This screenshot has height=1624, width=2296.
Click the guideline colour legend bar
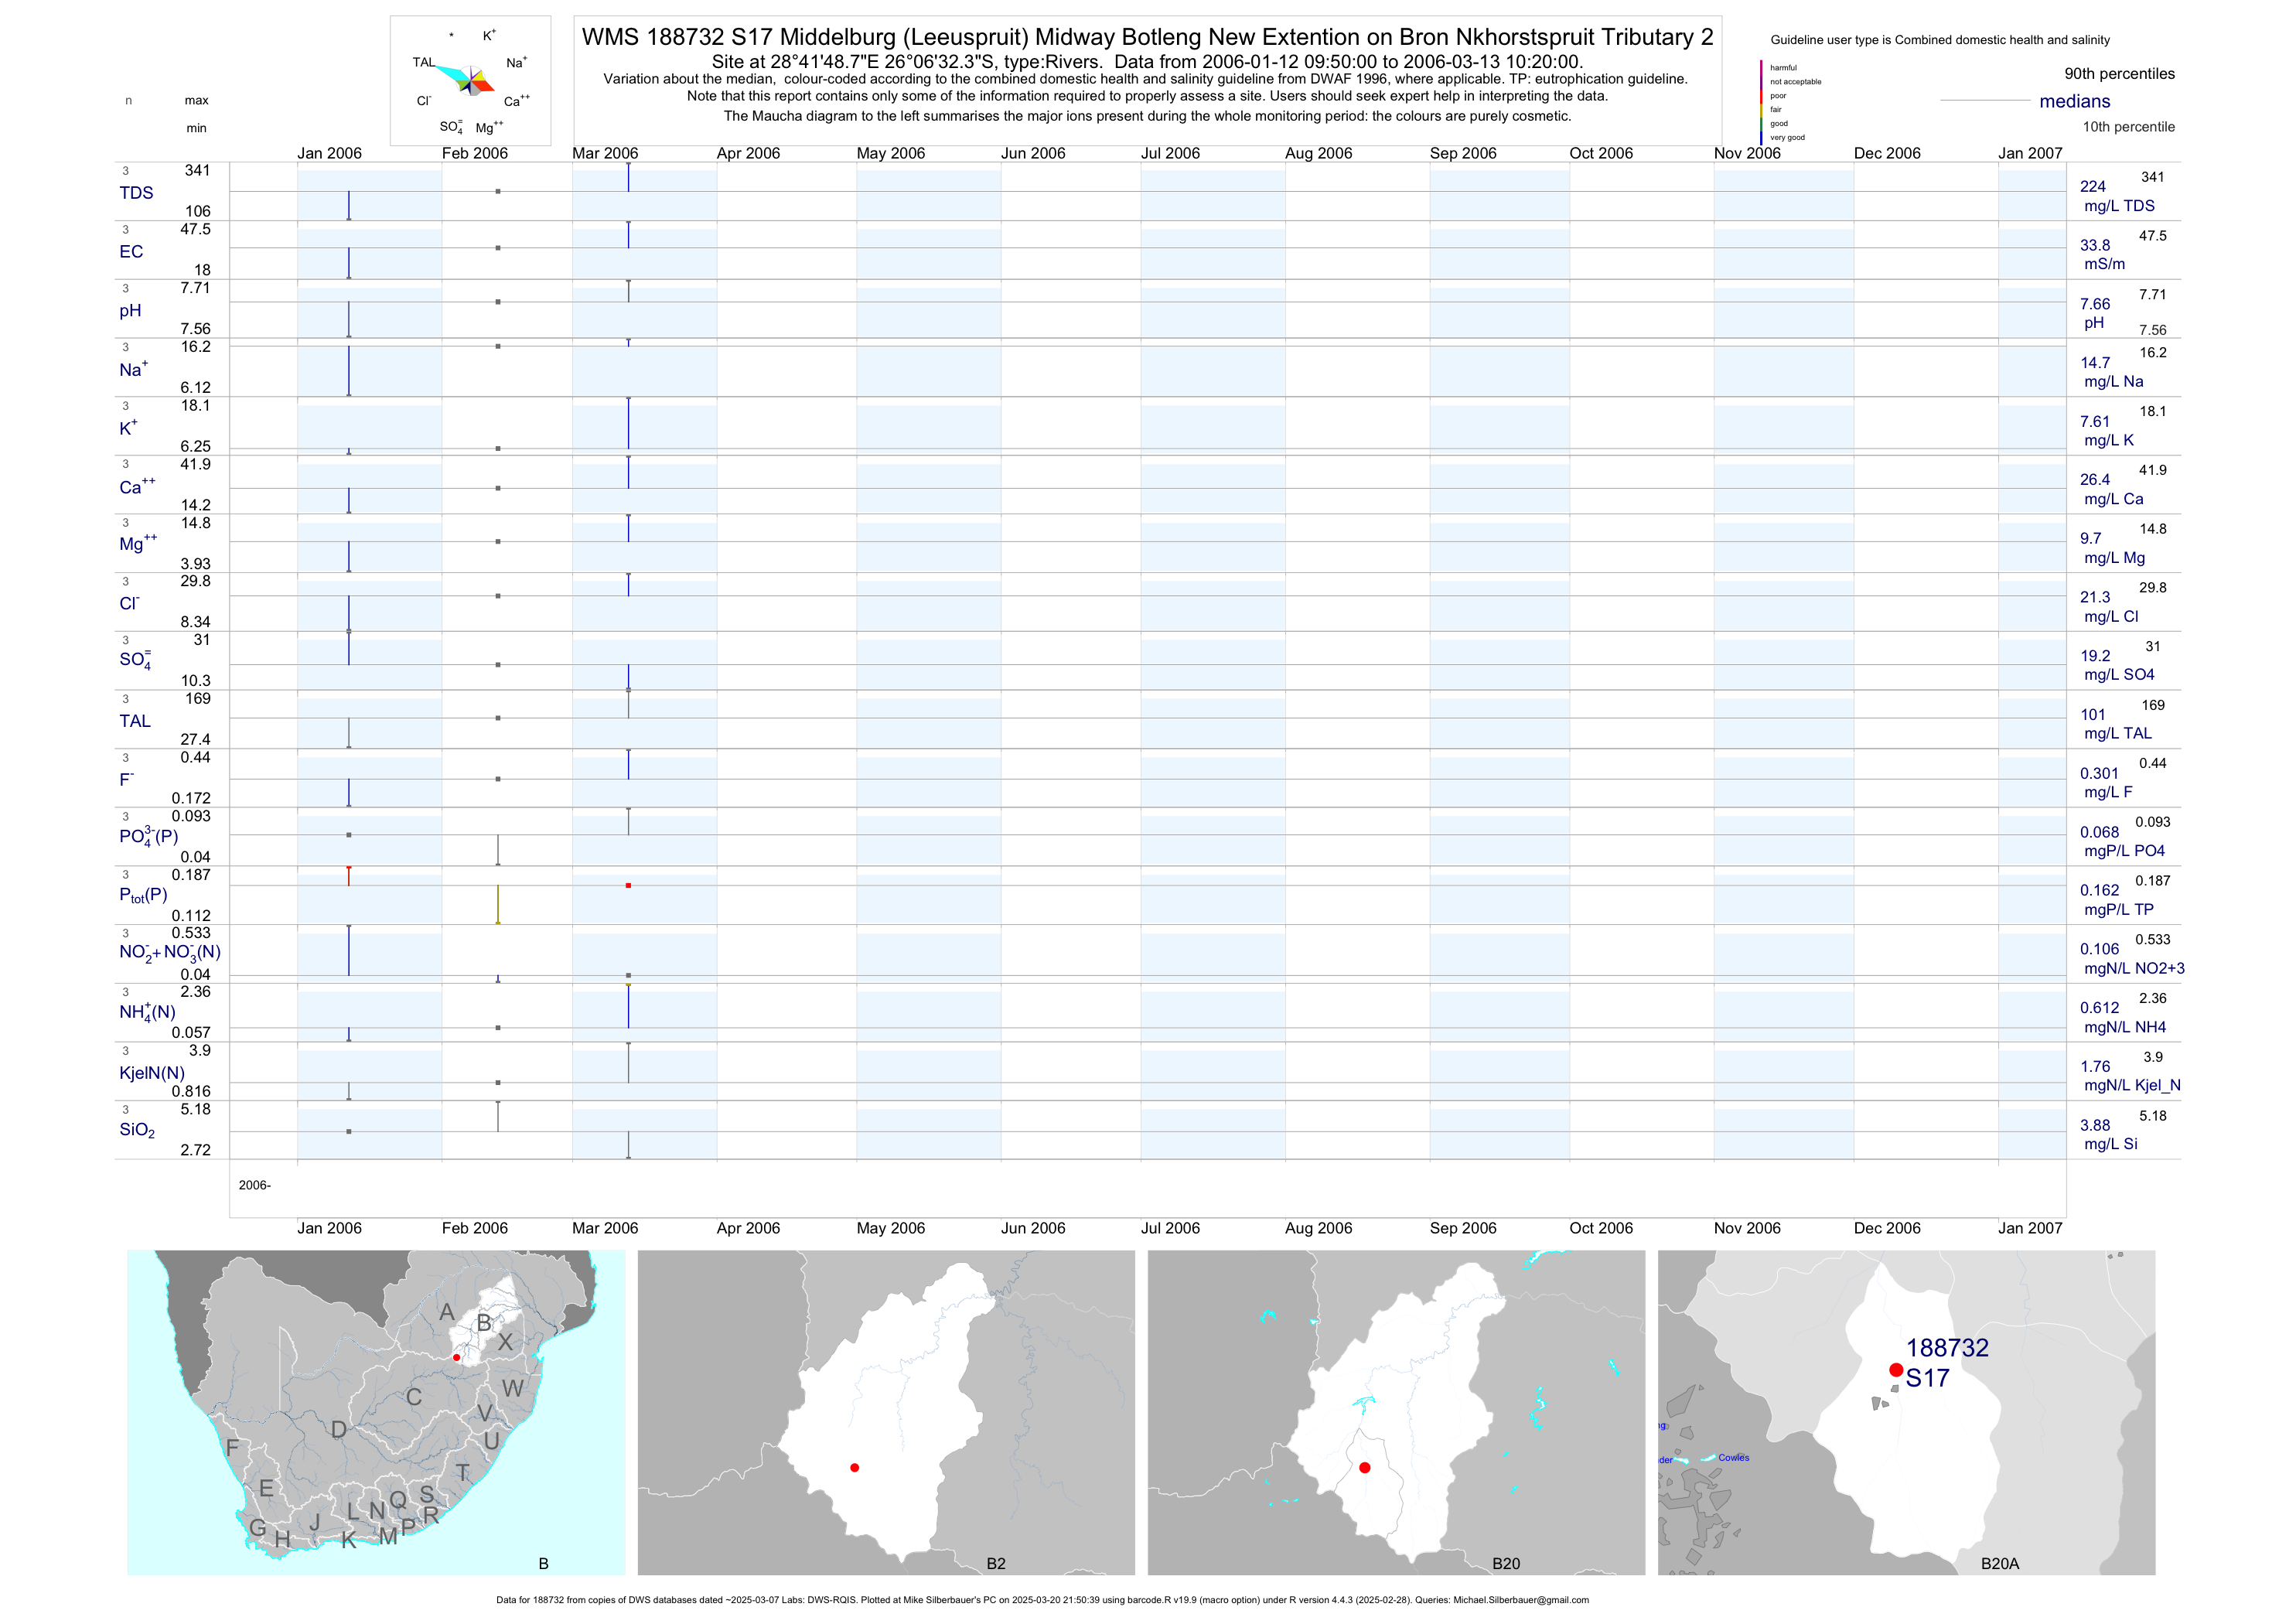[1761, 102]
